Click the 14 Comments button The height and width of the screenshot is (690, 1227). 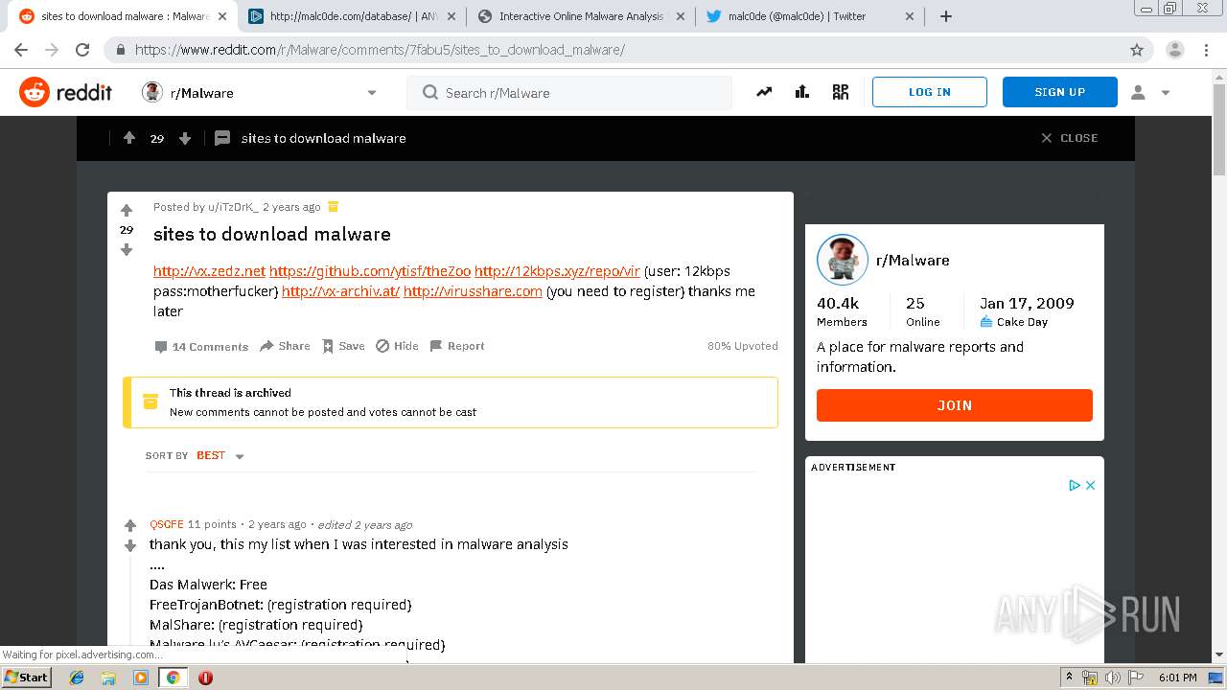(x=201, y=347)
